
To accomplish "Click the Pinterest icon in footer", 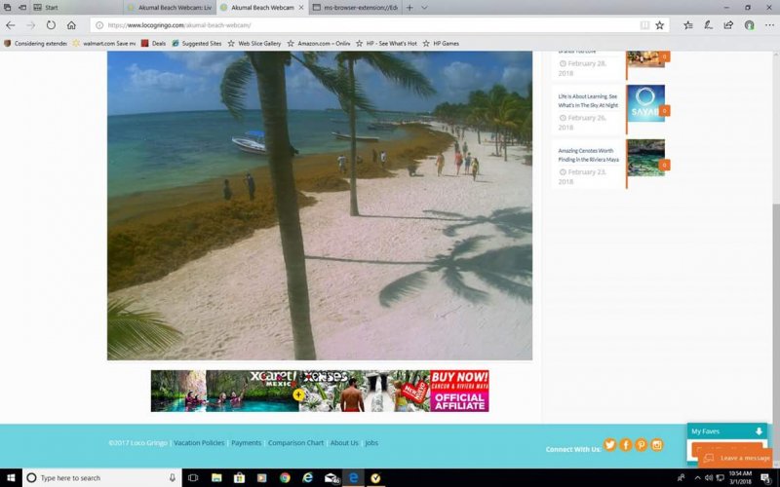I will (x=641, y=444).
